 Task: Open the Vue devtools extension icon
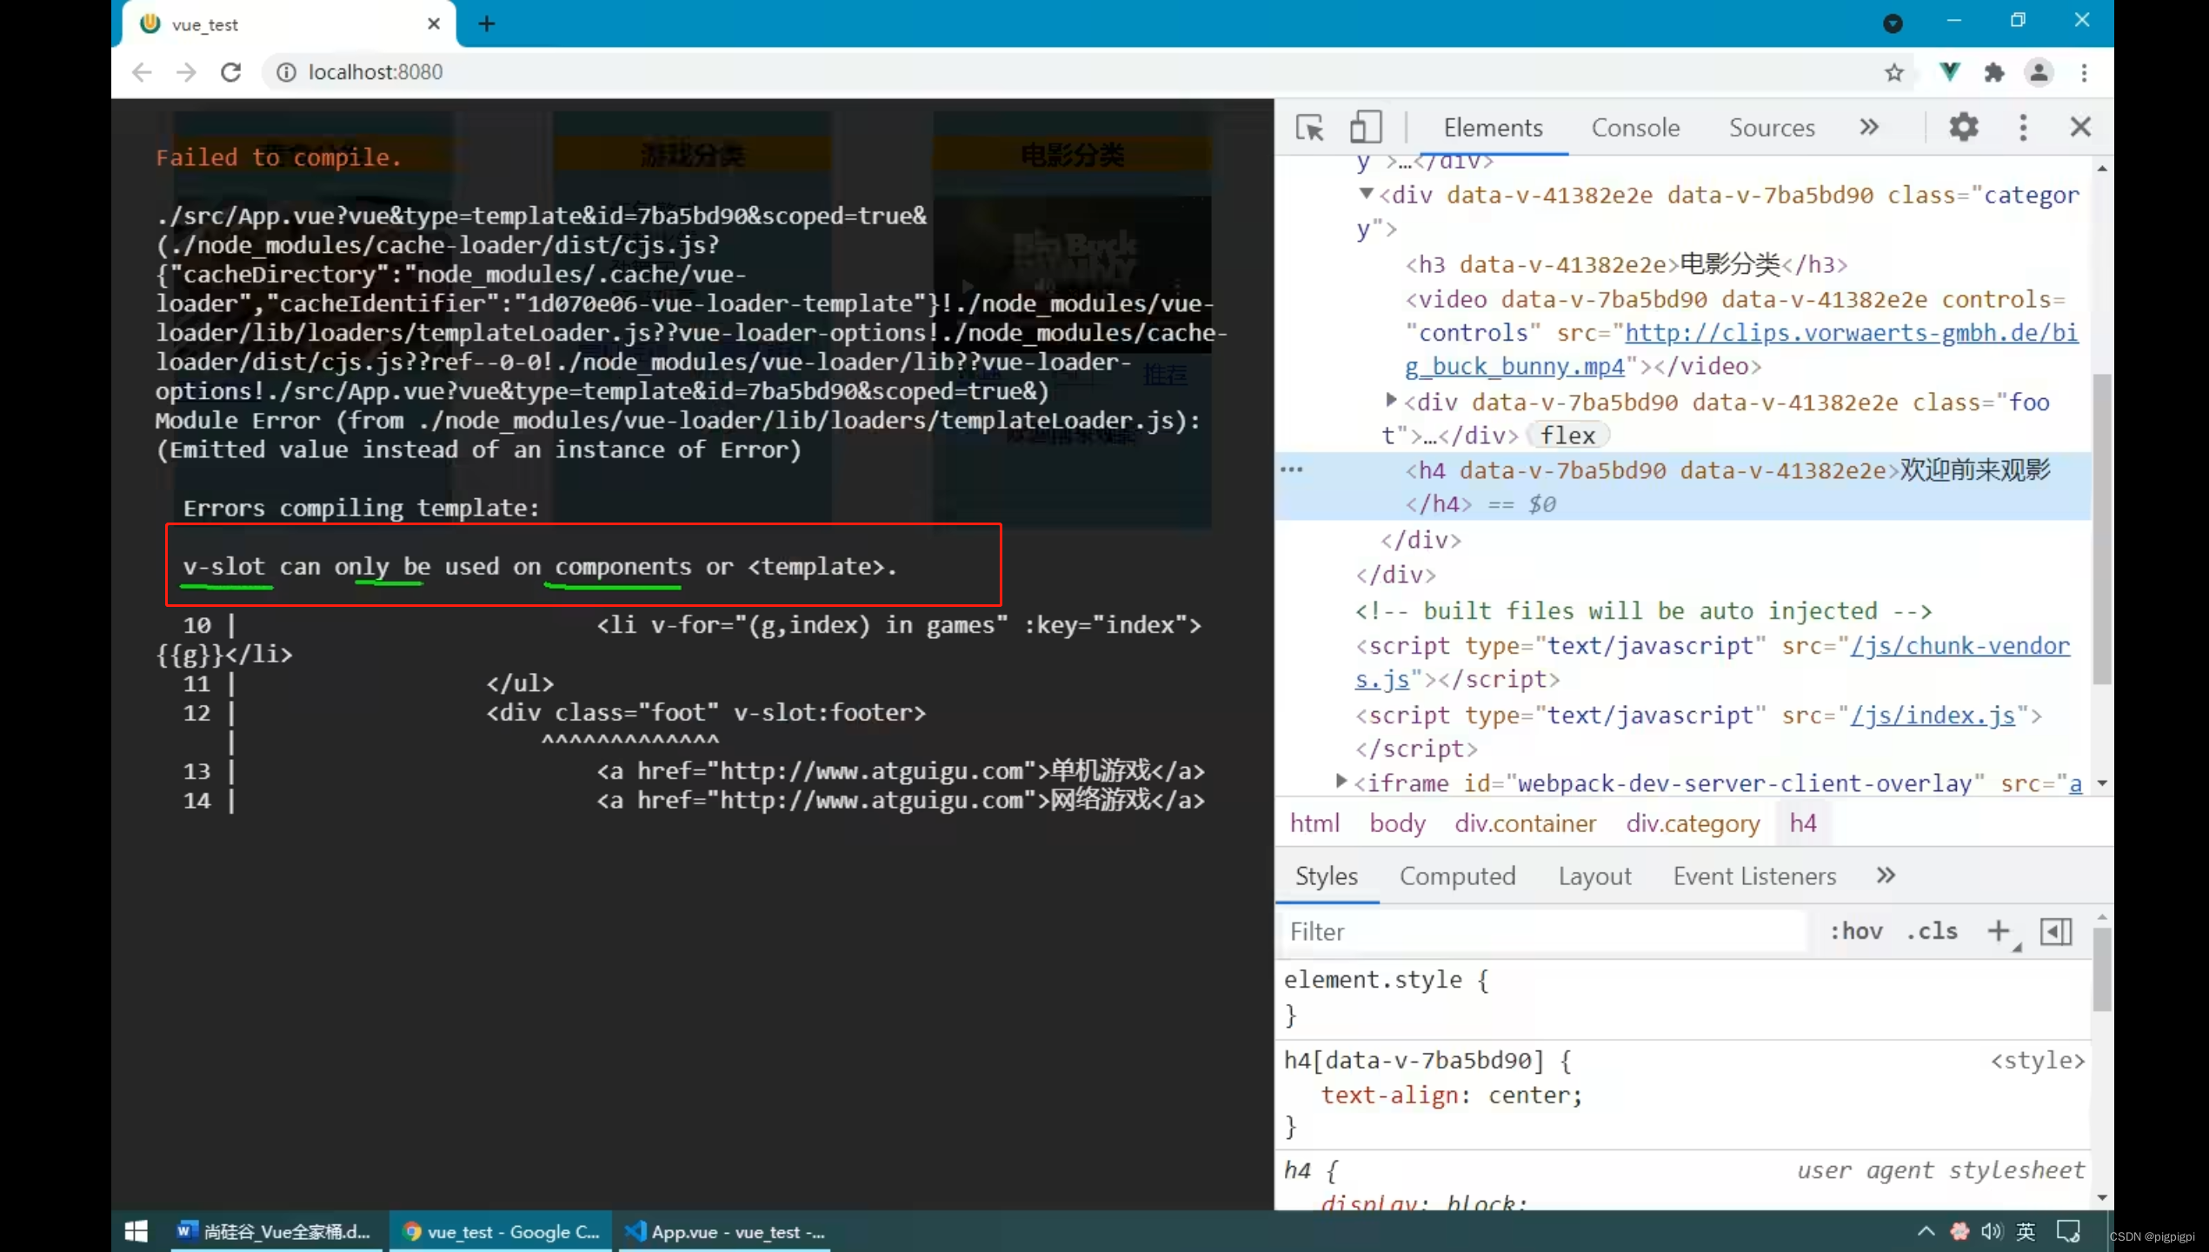pos(1949,72)
